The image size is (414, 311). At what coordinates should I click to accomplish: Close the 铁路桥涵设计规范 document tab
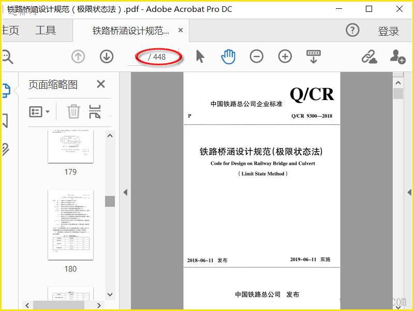point(181,30)
